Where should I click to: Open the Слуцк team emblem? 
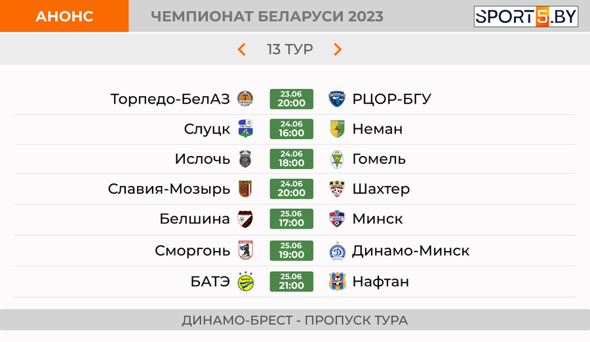pyautogui.click(x=245, y=128)
